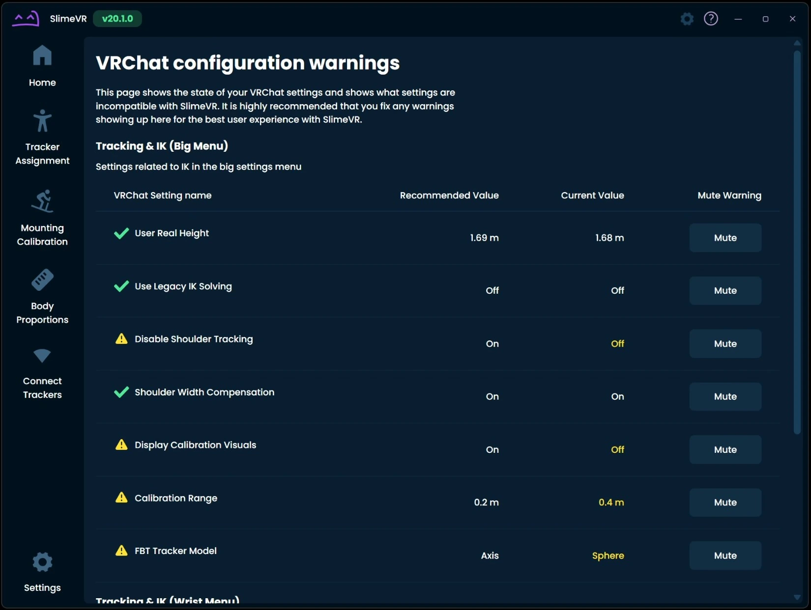Open Mounting Calibration page
This screenshot has width=811, height=610.
tap(42, 218)
